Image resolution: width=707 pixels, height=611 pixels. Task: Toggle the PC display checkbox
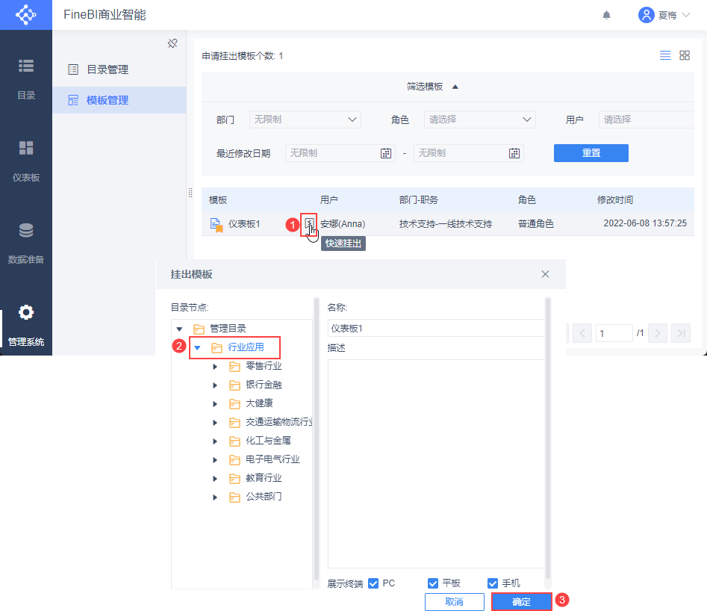(373, 583)
